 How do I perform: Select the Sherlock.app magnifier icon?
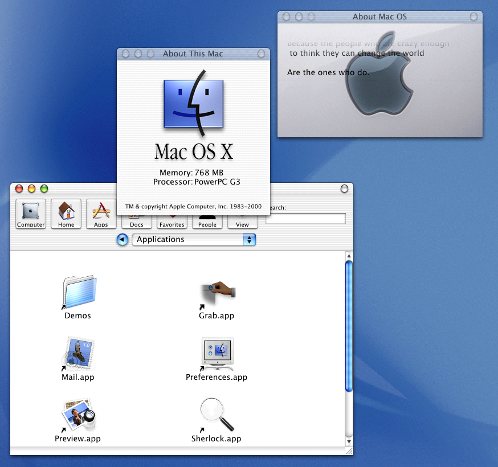pos(217,415)
